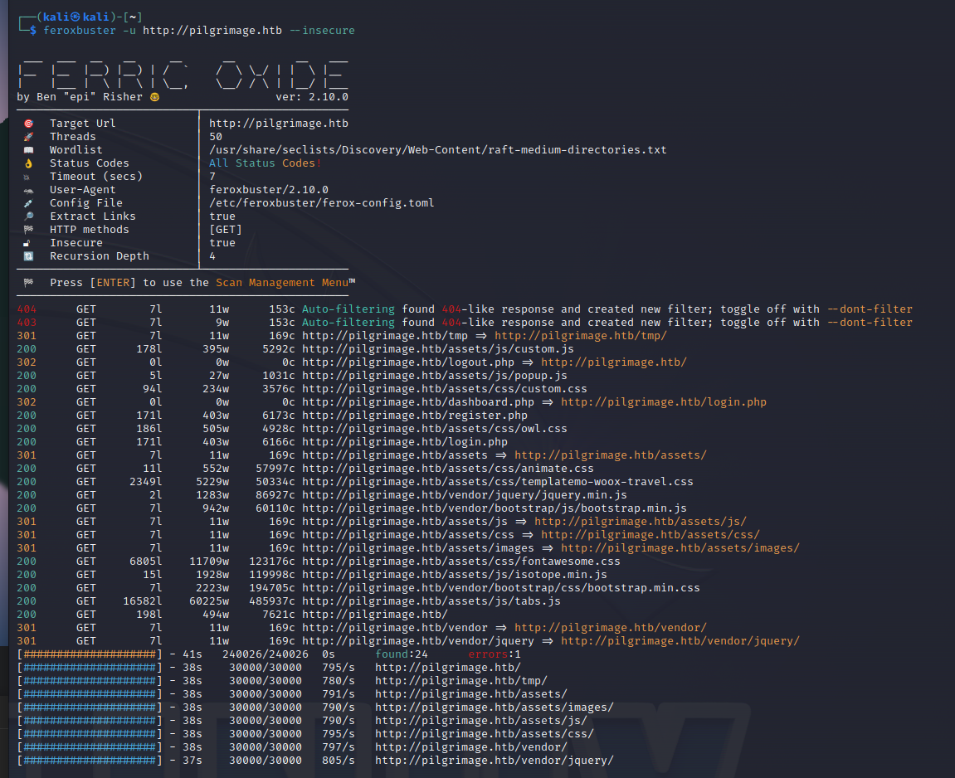
Task: Click the syringe icon beside Config File
Action: pos(28,203)
